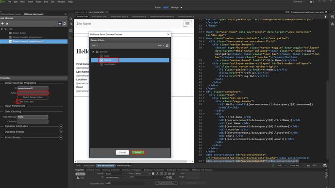Click the serverconnect2 ID field
Viewport: 335px width, 188px height.
tap(33, 88)
